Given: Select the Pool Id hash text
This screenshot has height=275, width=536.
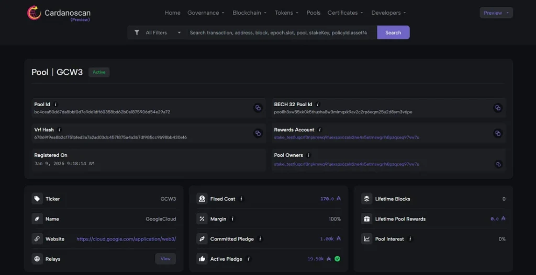Looking at the screenshot, I should click(x=102, y=112).
